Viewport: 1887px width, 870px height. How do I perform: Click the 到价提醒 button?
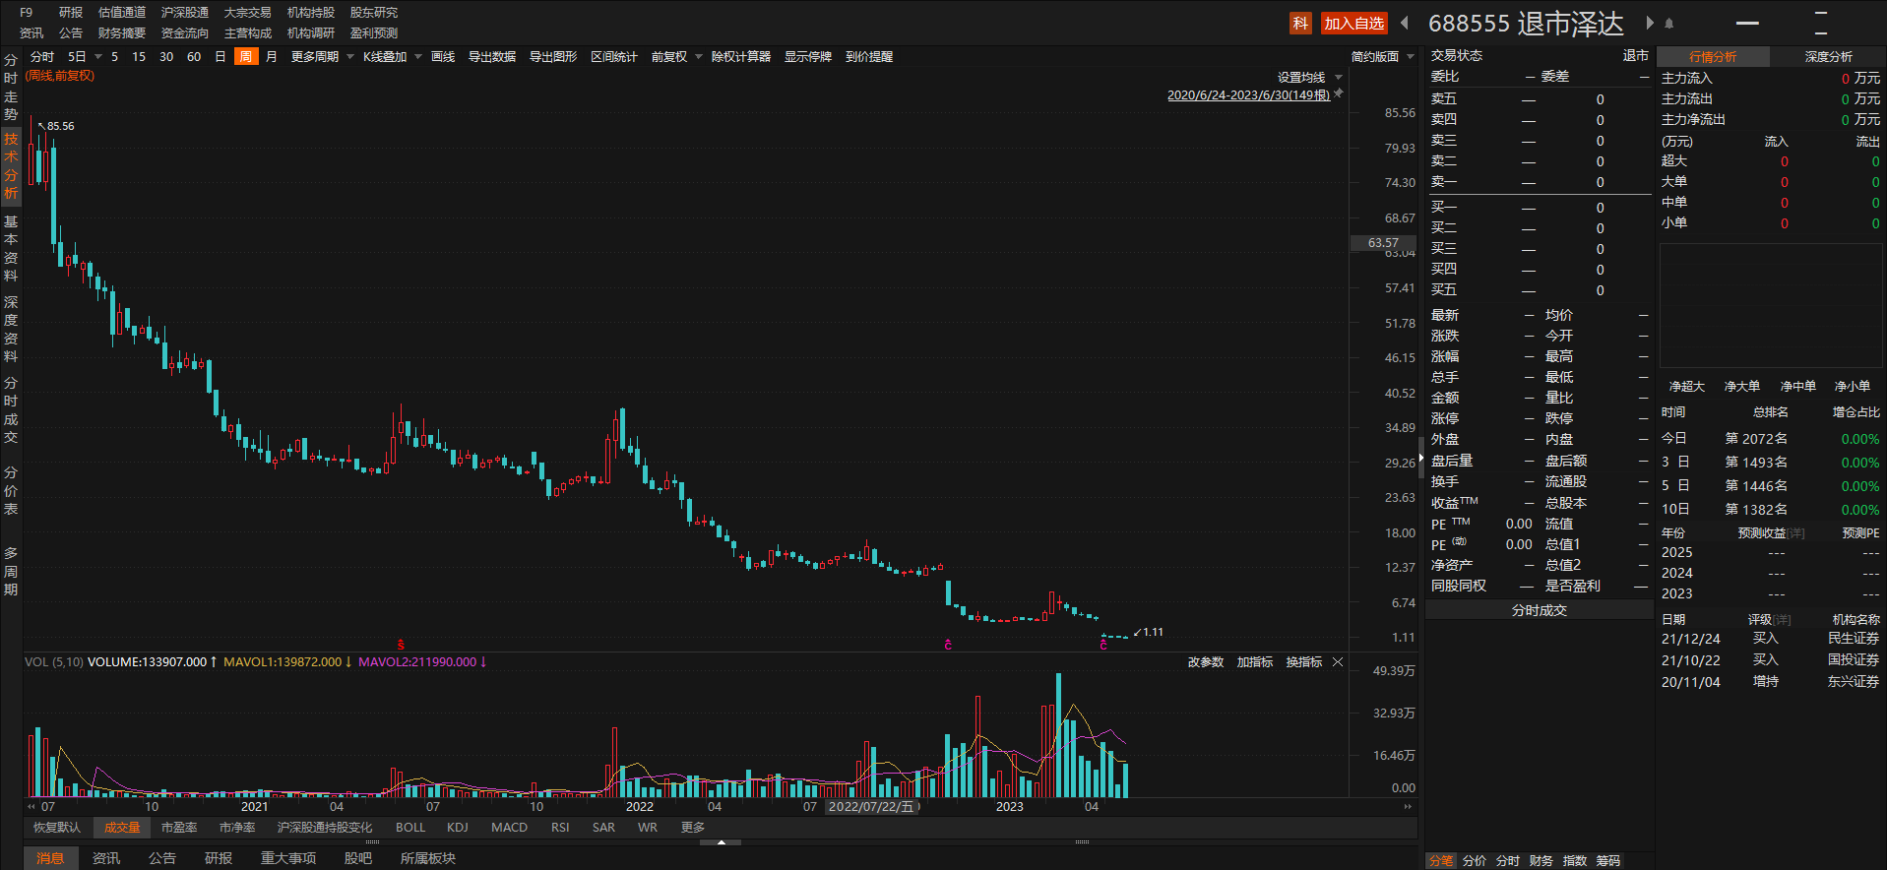point(869,57)
